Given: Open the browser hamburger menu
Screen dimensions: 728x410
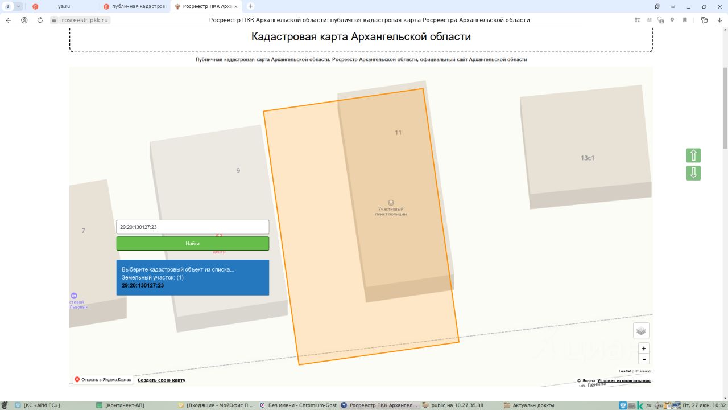Looking at the screenshot, I should (673, 6).
